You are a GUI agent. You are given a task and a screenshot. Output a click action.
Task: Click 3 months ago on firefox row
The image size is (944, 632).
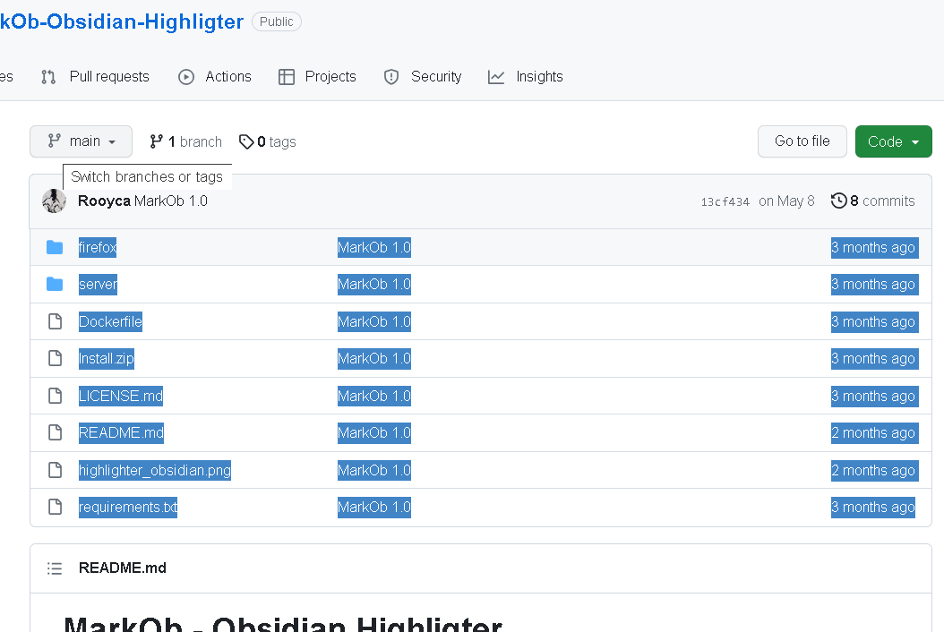tap(873, 247)
